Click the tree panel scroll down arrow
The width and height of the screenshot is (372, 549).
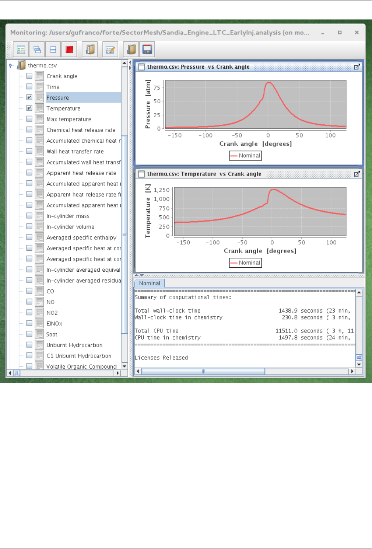pyautogui.click(x=124, y=366)
